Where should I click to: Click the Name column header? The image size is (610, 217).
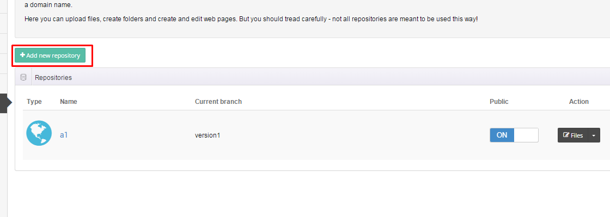pyautogui.click(x=69, y=102)
